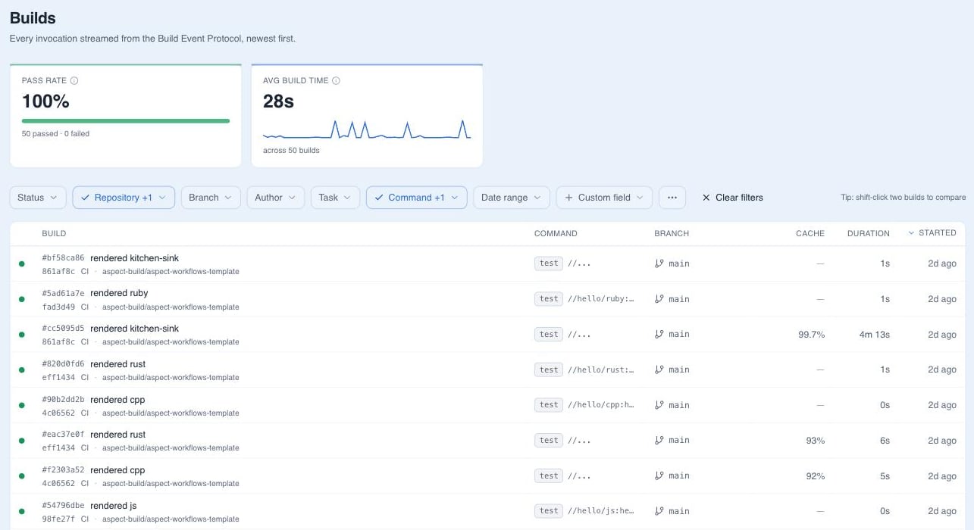974x530 pixels.
Task: Click '50 passed · 0 failed' text
Action: [x=55, y=134]
